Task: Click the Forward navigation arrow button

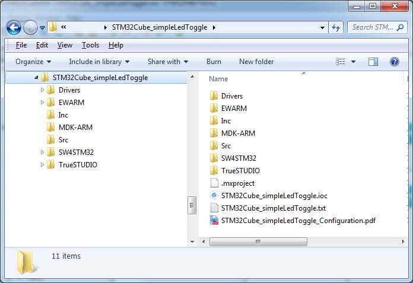Action: pos(30,27)
